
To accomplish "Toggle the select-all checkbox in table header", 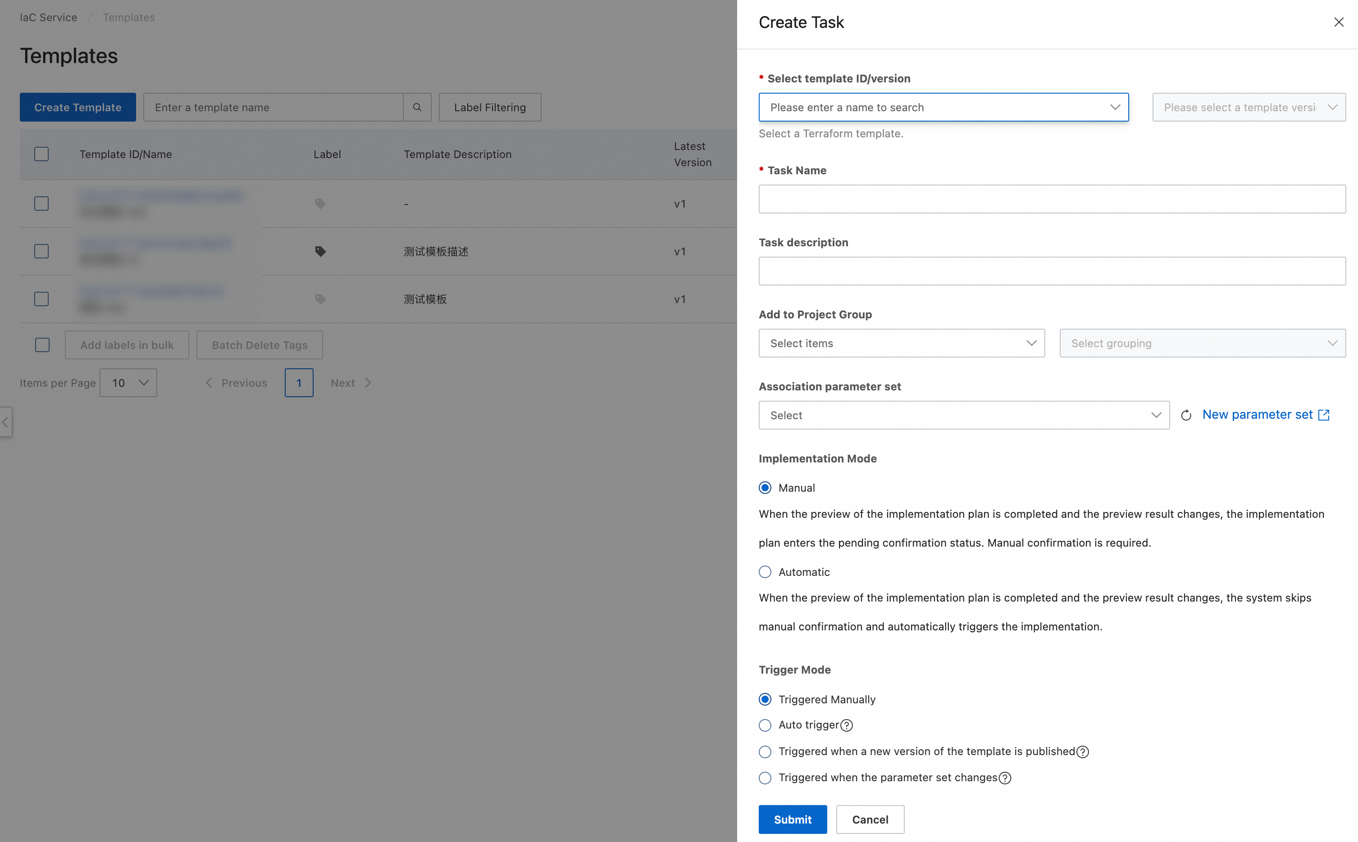I will click(41, 154).
